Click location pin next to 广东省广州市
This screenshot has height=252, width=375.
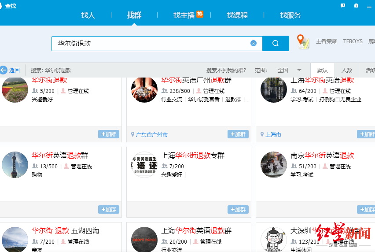pos(133,134)
